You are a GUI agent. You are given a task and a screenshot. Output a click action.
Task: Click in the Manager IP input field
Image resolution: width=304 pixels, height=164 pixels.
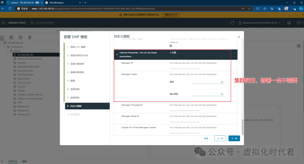(185, 67)
